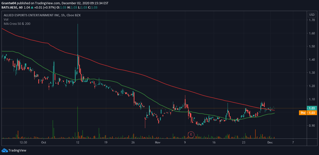This screenshot has height=155, width=319.
Task: Click the 1.20 price axis label
Action: [312, 86]
